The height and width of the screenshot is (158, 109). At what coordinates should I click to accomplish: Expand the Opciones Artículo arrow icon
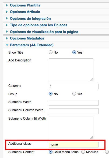(7, 12)
